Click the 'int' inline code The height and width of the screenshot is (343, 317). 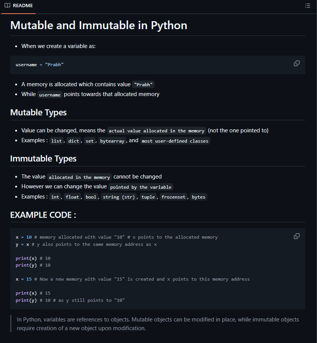point(55,197)
